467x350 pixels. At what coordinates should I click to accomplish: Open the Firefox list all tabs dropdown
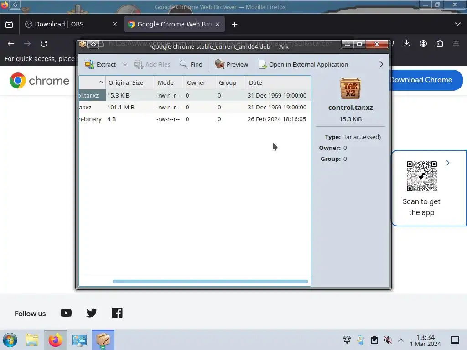point(458,24)
